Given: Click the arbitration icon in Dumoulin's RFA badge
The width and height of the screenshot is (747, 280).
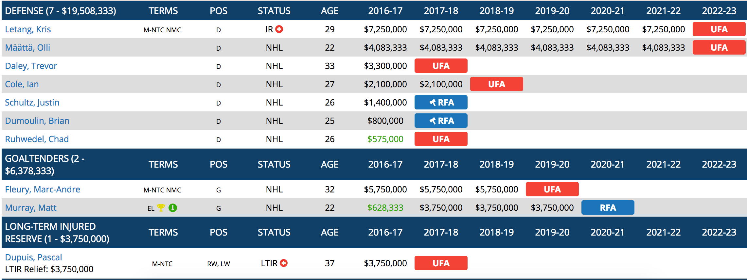Looking at the screenshot, I should 433,121.
